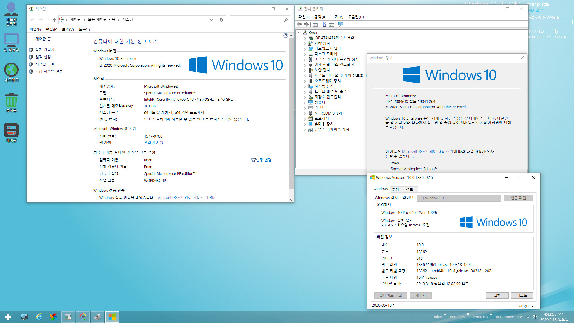Go up one level in System window
Image resolution: width=574 pixels, height=323 pixels.
click(x=54, y=20)
